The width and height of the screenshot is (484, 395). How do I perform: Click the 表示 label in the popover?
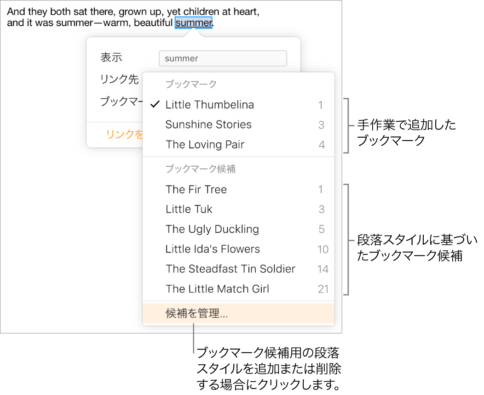[111, 58]
